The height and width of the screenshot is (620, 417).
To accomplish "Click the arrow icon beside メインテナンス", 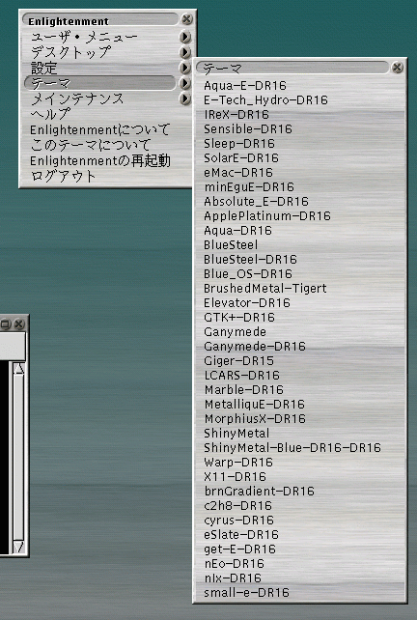I will (x=184, y=99).
